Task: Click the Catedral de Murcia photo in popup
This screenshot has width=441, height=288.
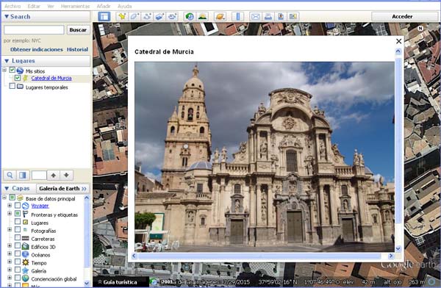Action: click(x=265, y=156)
